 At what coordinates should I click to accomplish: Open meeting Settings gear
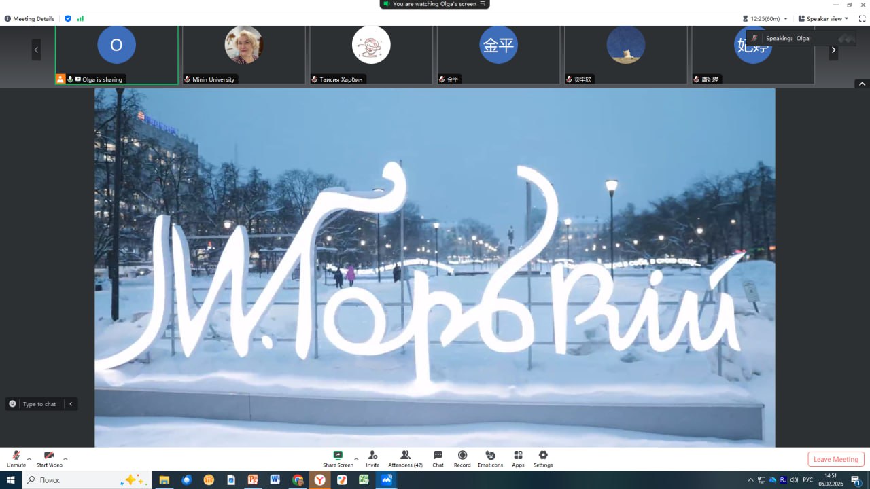542,455
